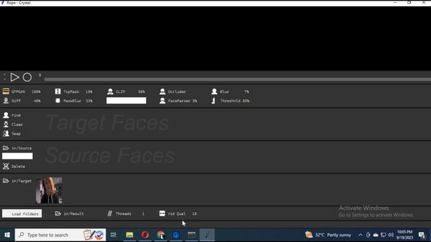Click the CLIP text entry field
The height and width of the screenshot is (242, 431).
(x=126, y=101)
